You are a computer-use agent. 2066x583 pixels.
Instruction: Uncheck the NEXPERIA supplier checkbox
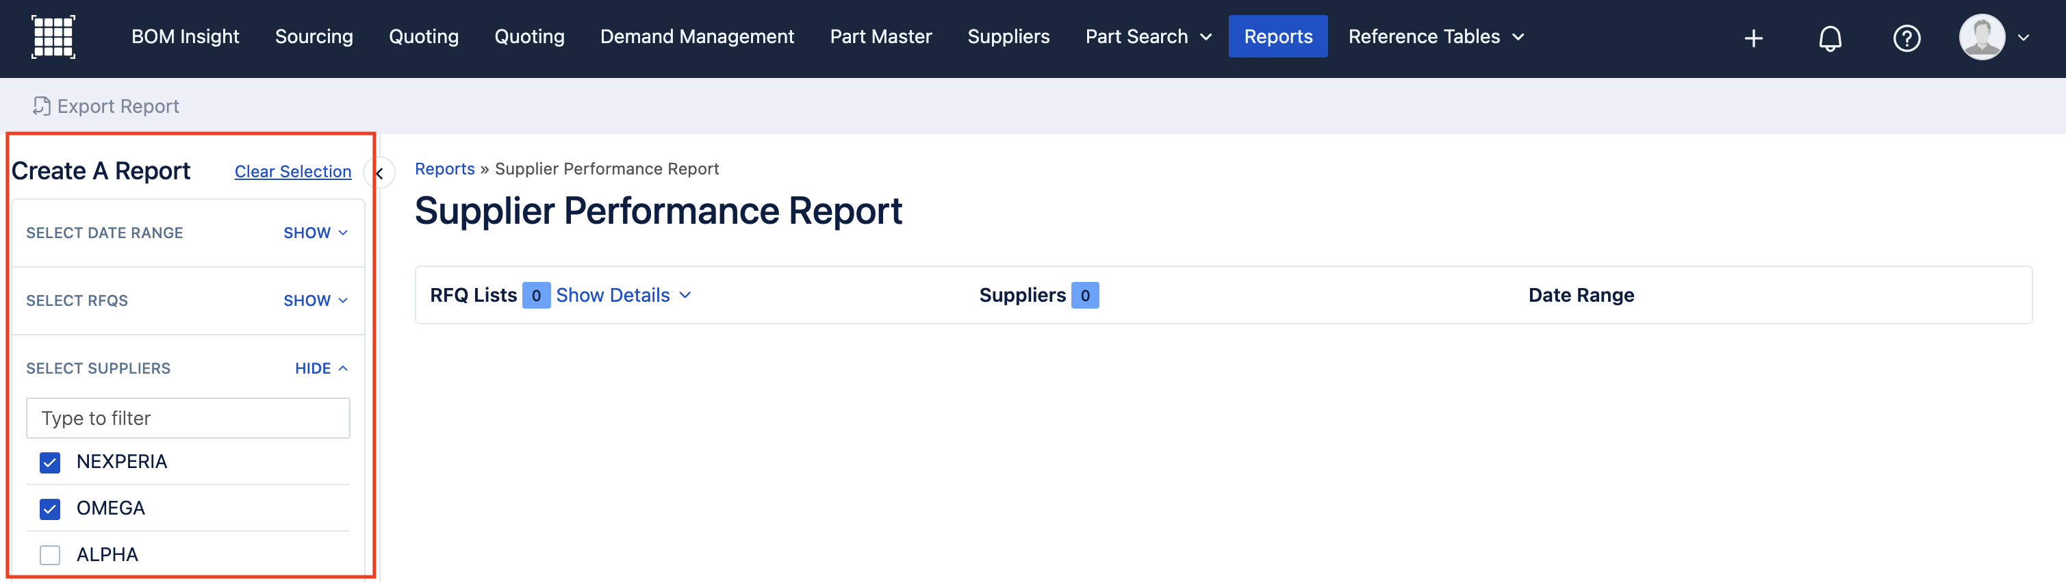50,462
